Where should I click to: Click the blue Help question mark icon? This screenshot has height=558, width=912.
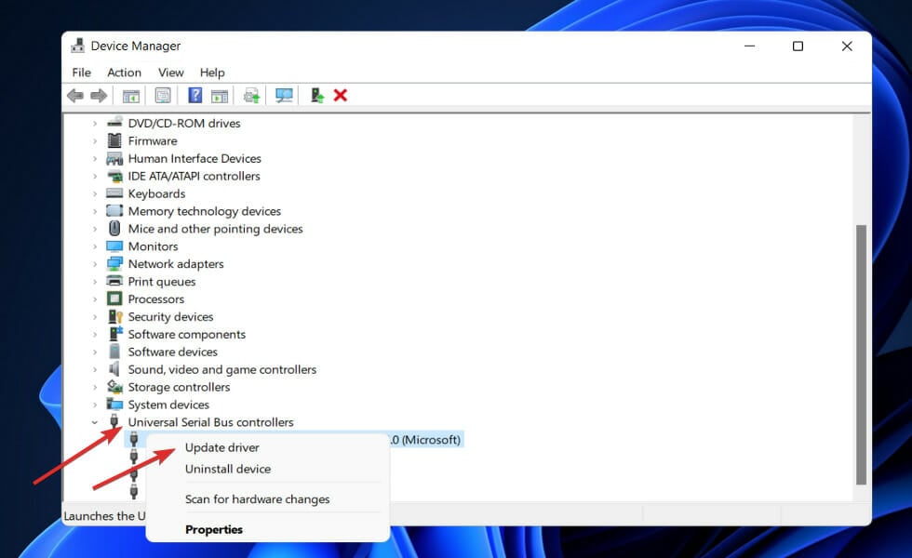195,96
